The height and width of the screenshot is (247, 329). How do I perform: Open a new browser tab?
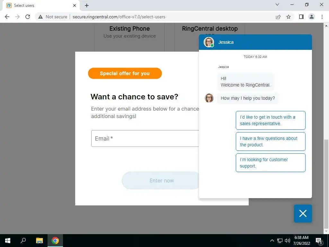87,6
